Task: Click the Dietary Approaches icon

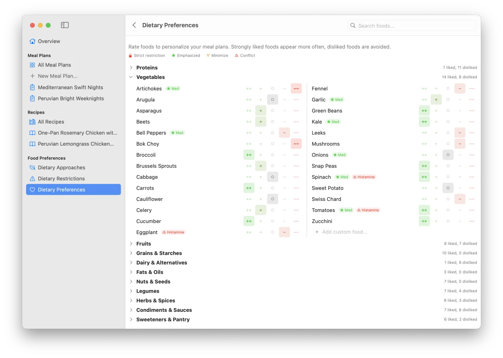Action: point(32,168)
